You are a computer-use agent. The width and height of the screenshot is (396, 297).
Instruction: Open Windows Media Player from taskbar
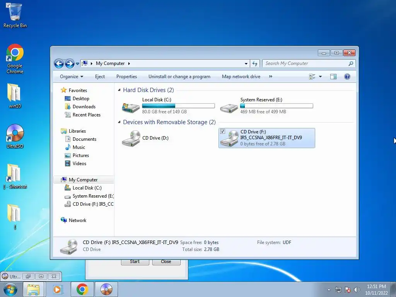coord(58,289)
